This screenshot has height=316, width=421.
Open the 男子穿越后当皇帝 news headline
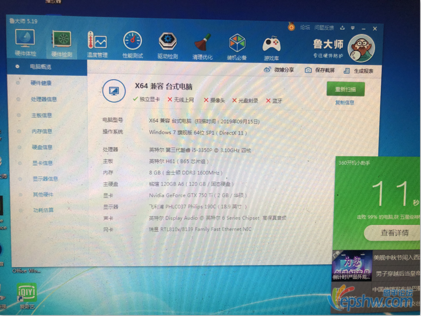[x=398, y=274]
